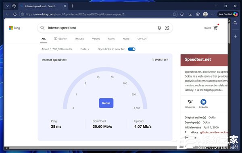Add page to favorites with star icon
Image resolution: width=242 pixels, height=153 pixels.
tap(174, 14)
